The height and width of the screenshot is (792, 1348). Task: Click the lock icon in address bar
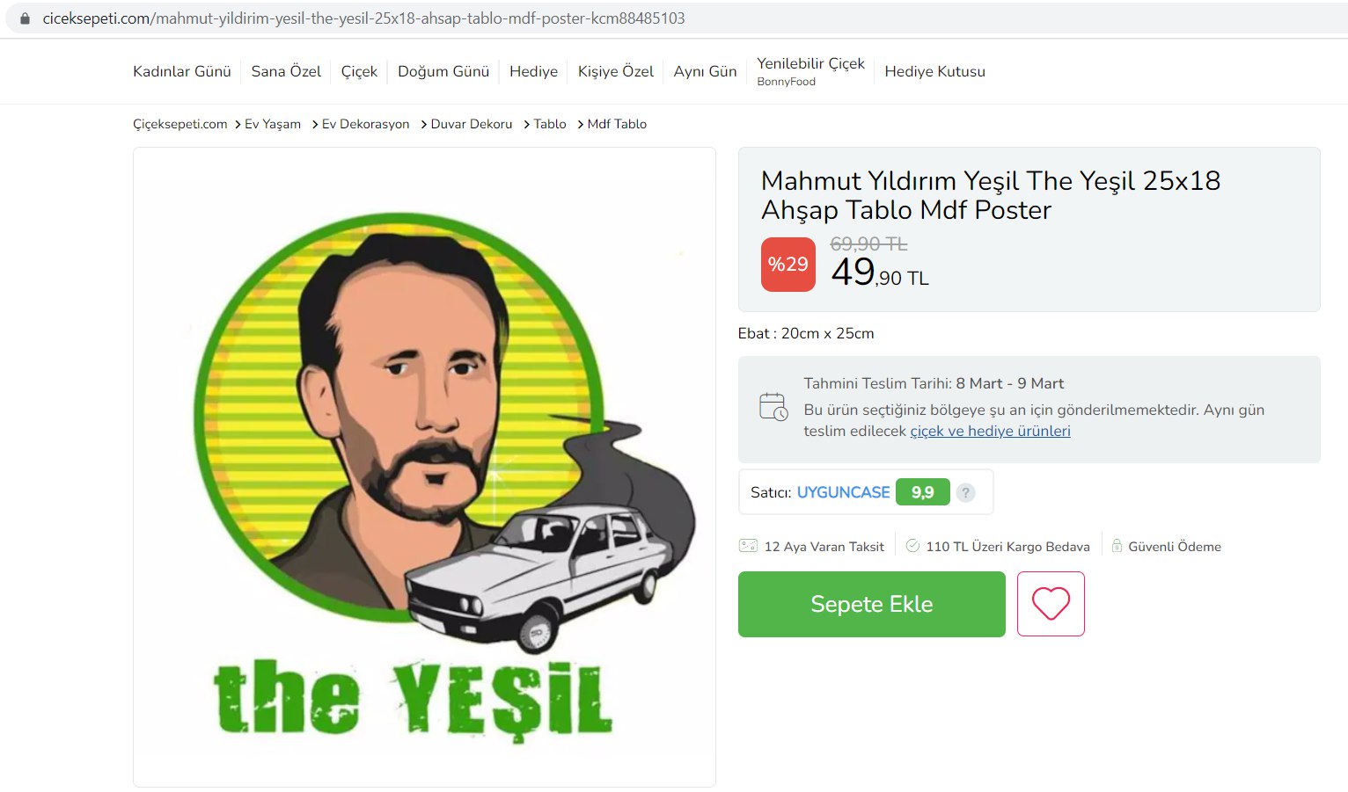(x=25, y=18)
